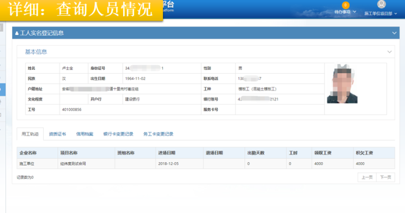Image resolution: width=405 pixels, height=213 pixels.
Task: Click the 基本信息 section title
Action: pyautogui.click(x=36, y=52)
